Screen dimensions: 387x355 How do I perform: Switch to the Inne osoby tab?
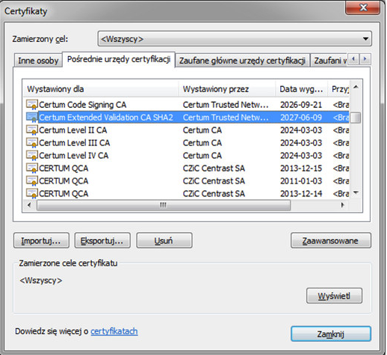pos(38,61)
